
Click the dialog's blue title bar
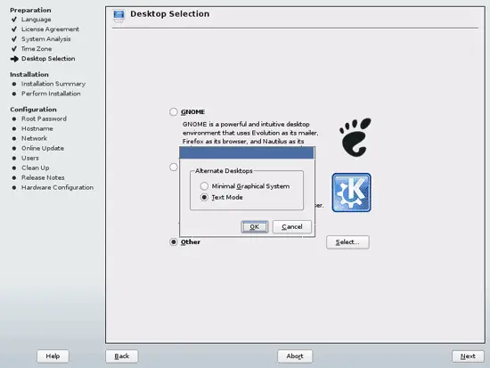[x=247, y=153]
